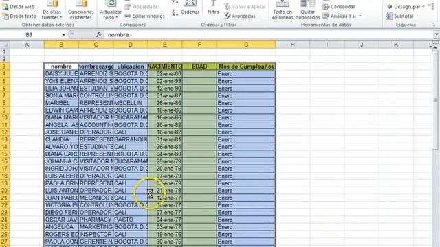This screenshot has width=440, height=247.
Task: Select the Enero cell in row 4
Action: coord(246,74)
